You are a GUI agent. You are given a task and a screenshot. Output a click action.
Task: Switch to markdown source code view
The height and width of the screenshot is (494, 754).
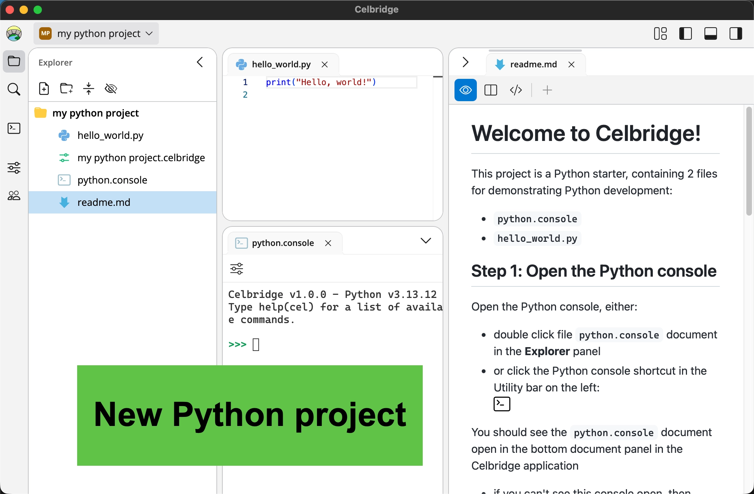tap(516, 90)
